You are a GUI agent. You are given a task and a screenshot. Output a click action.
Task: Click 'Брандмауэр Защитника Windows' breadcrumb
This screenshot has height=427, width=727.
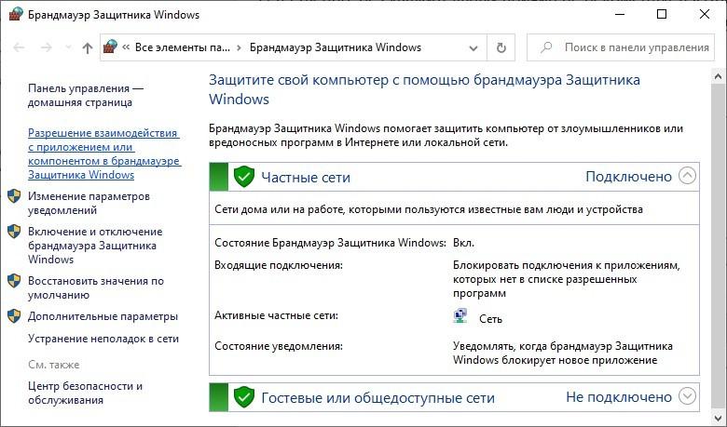336,47
